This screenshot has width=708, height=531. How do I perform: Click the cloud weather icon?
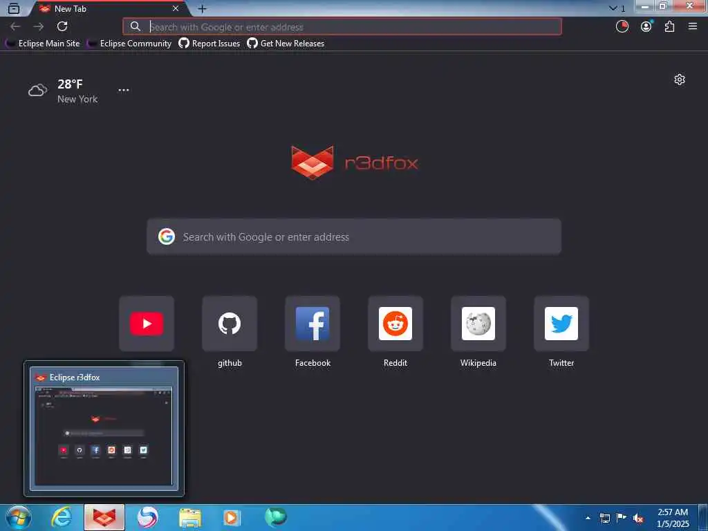[x=37, y=91]
